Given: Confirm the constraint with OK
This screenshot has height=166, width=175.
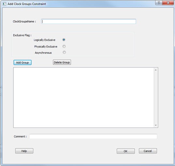Looking at the screenshot, I should click(126, 151).
